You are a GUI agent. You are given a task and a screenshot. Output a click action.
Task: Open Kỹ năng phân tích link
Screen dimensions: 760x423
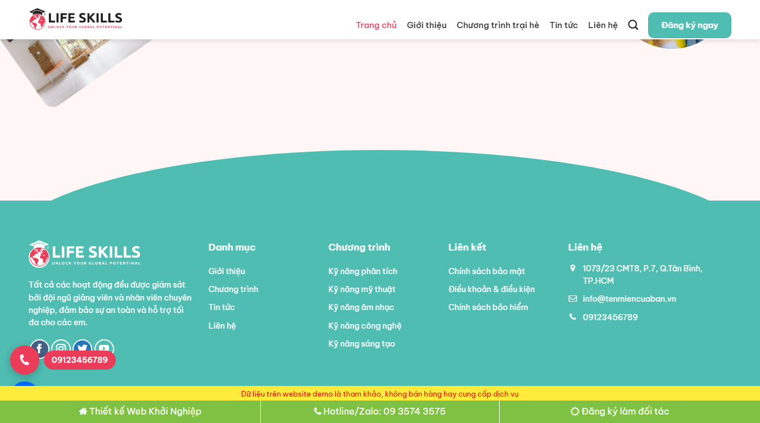pyautogui.click(x=363, y=271)
